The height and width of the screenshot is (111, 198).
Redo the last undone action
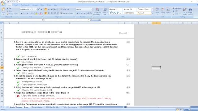(15, 2)
